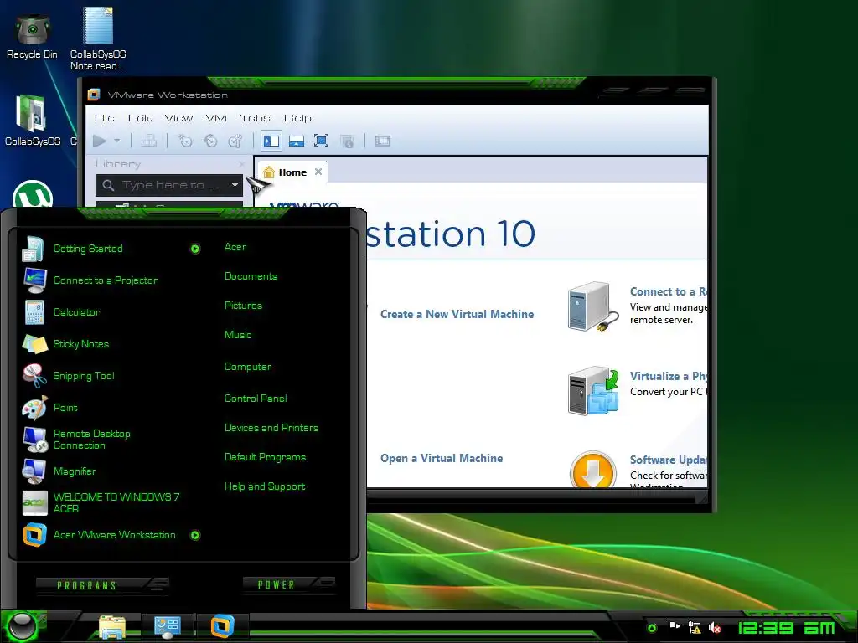Click the virtualize physical machine icon

pyautogui.click(x=593, y=391)
